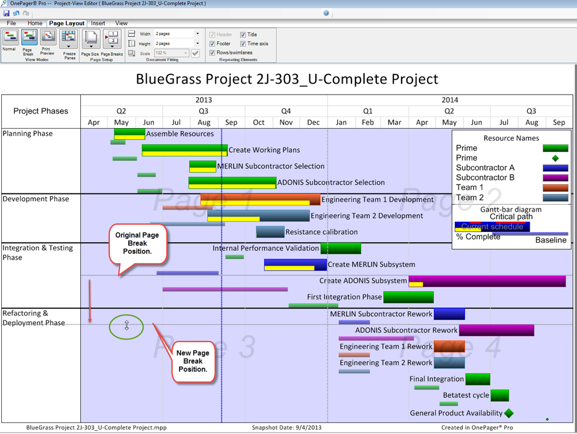The width and height of the screenshot is (577, 434).
Task: Select the Development Phase swimlane label
Action: pyautogui.click(x=36, y=199)
